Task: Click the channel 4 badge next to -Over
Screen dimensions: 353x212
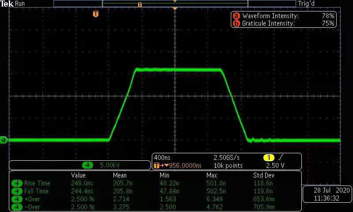Action: tap(17, 207)
